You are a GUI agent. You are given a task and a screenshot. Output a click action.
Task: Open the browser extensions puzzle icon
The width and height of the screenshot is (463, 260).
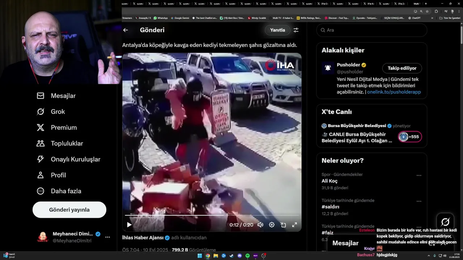pyautogui.click(x=436, y=11)
